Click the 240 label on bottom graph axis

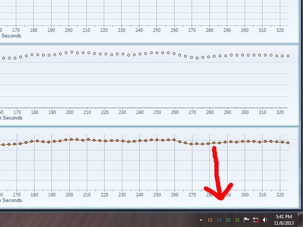click(139, 195)
